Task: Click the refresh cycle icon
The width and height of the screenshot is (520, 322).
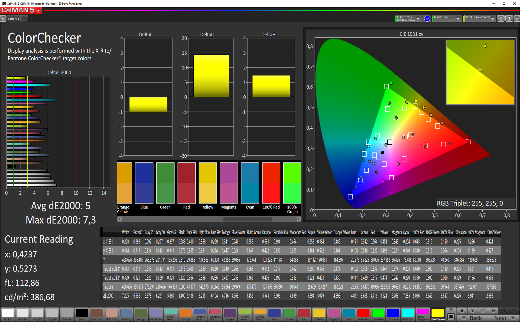Action: 503,311
